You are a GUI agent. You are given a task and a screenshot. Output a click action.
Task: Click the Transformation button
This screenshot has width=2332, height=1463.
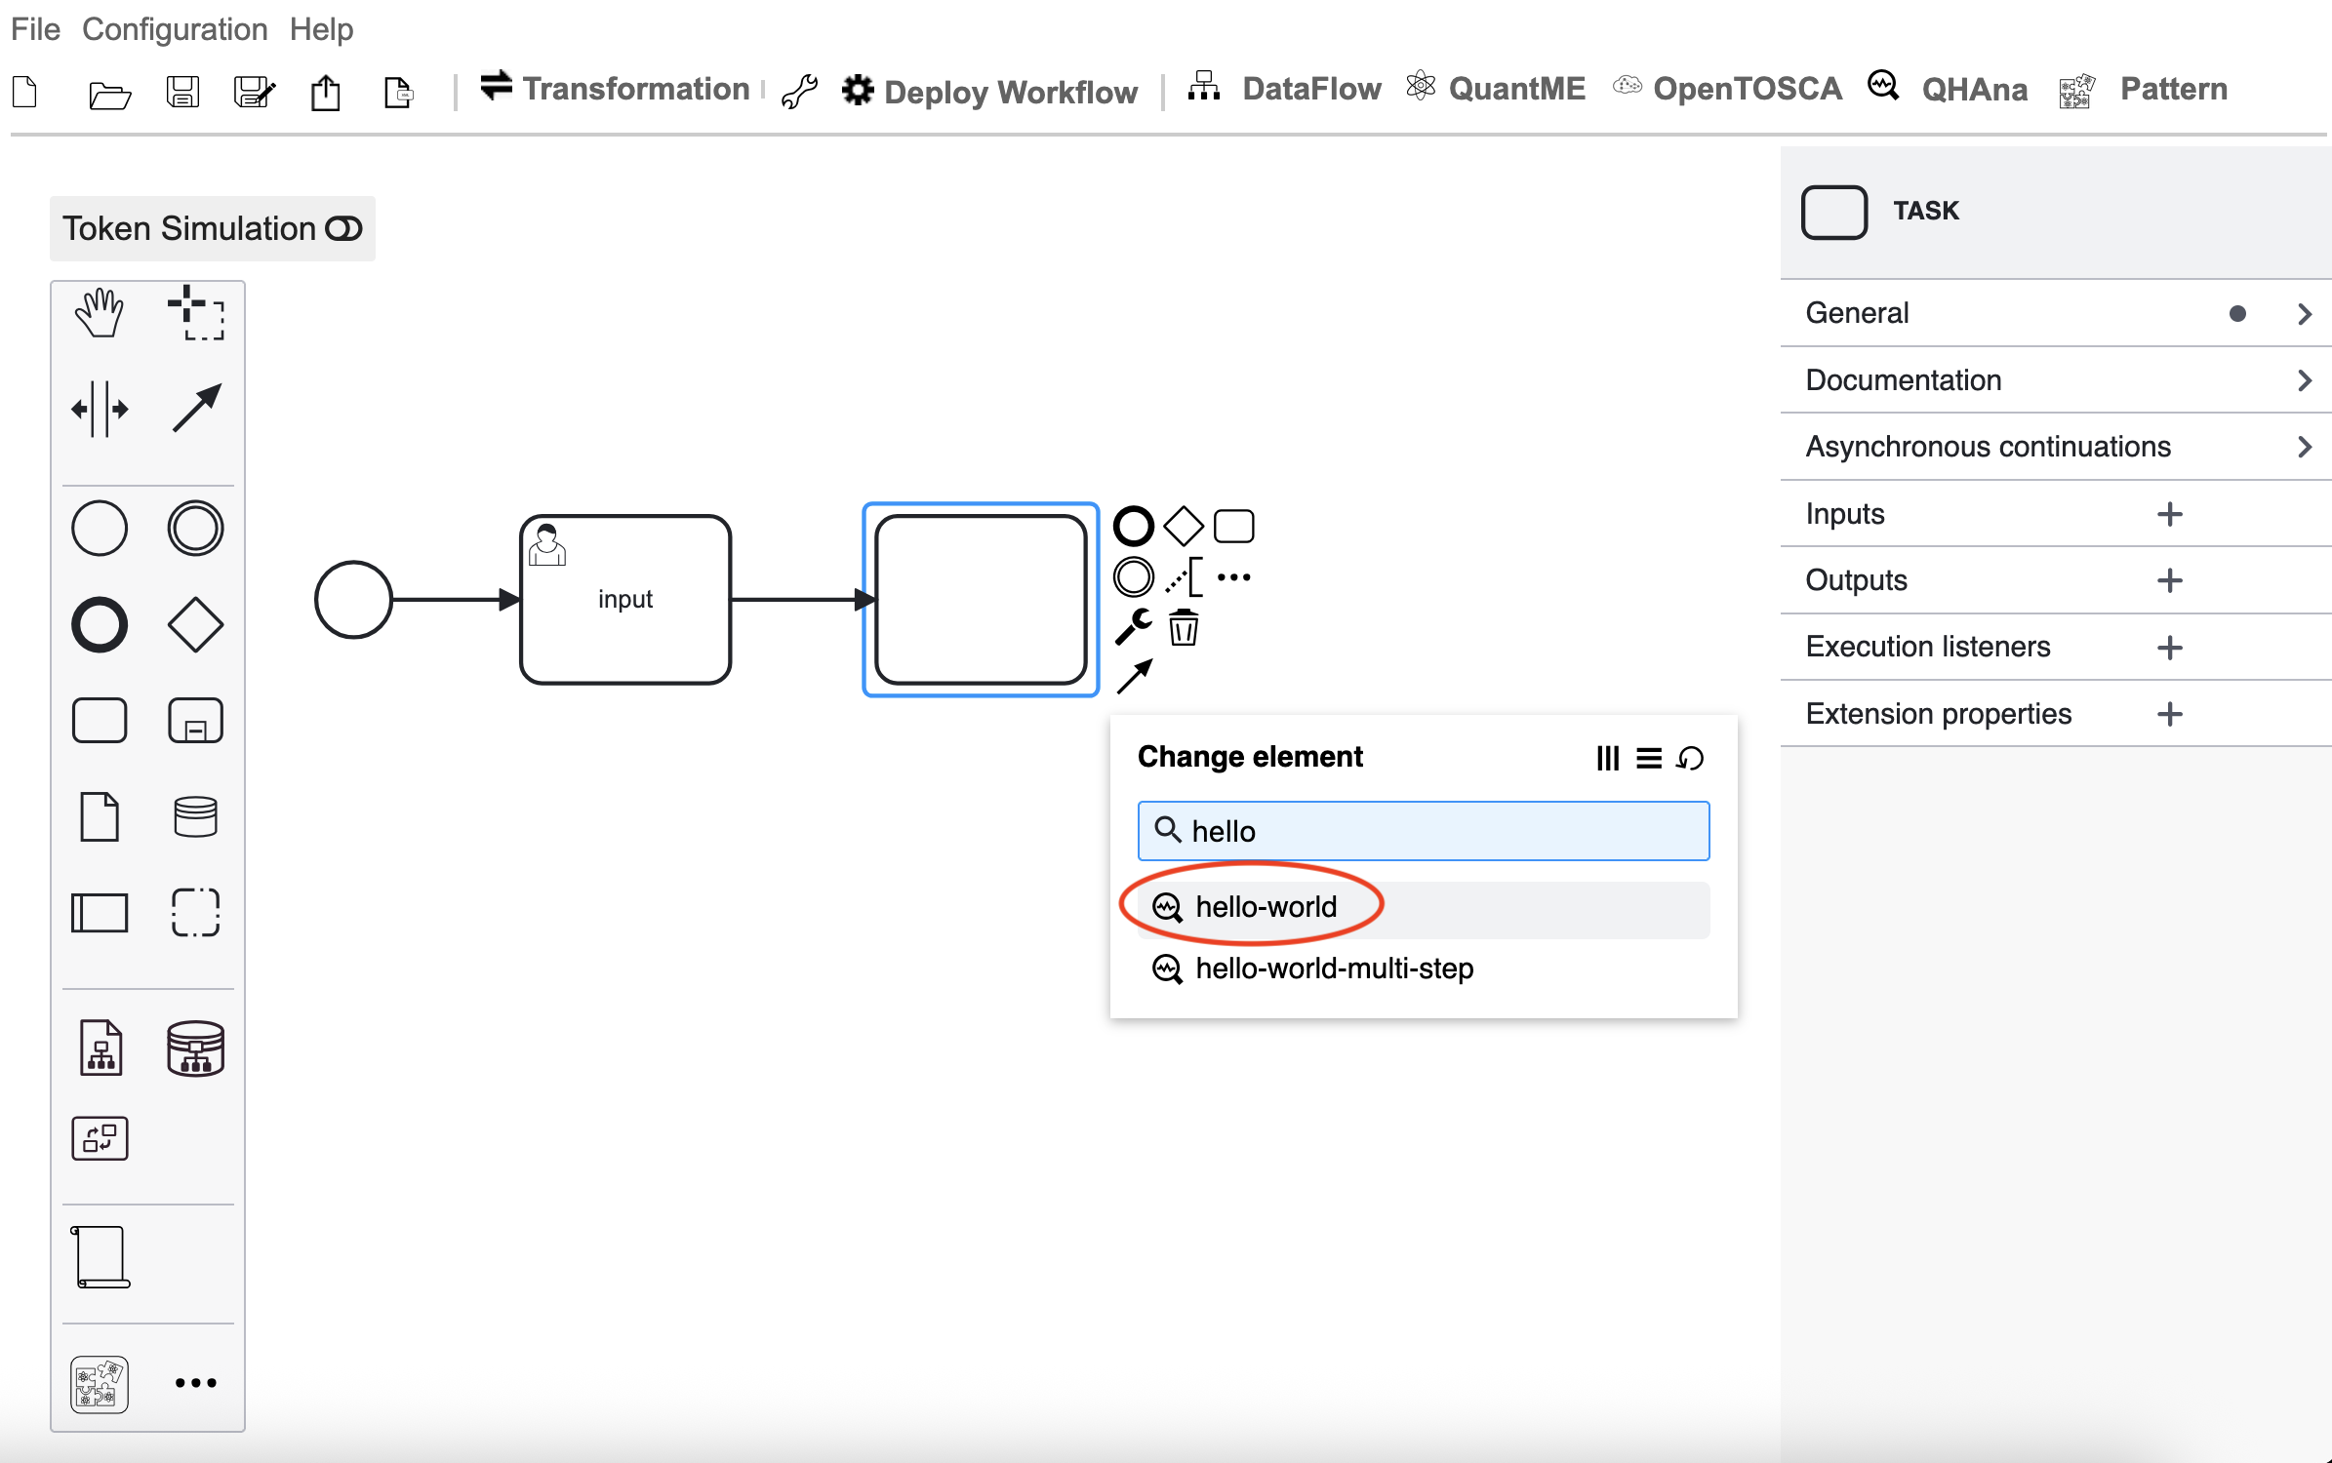pos(615,89)
